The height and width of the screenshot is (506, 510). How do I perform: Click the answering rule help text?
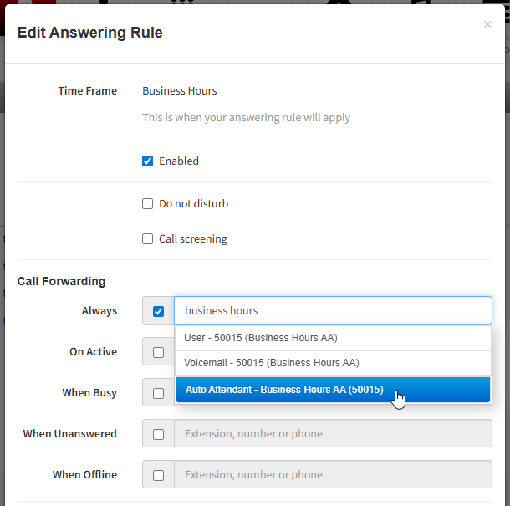pyautogui.click(x=246, y=117)
